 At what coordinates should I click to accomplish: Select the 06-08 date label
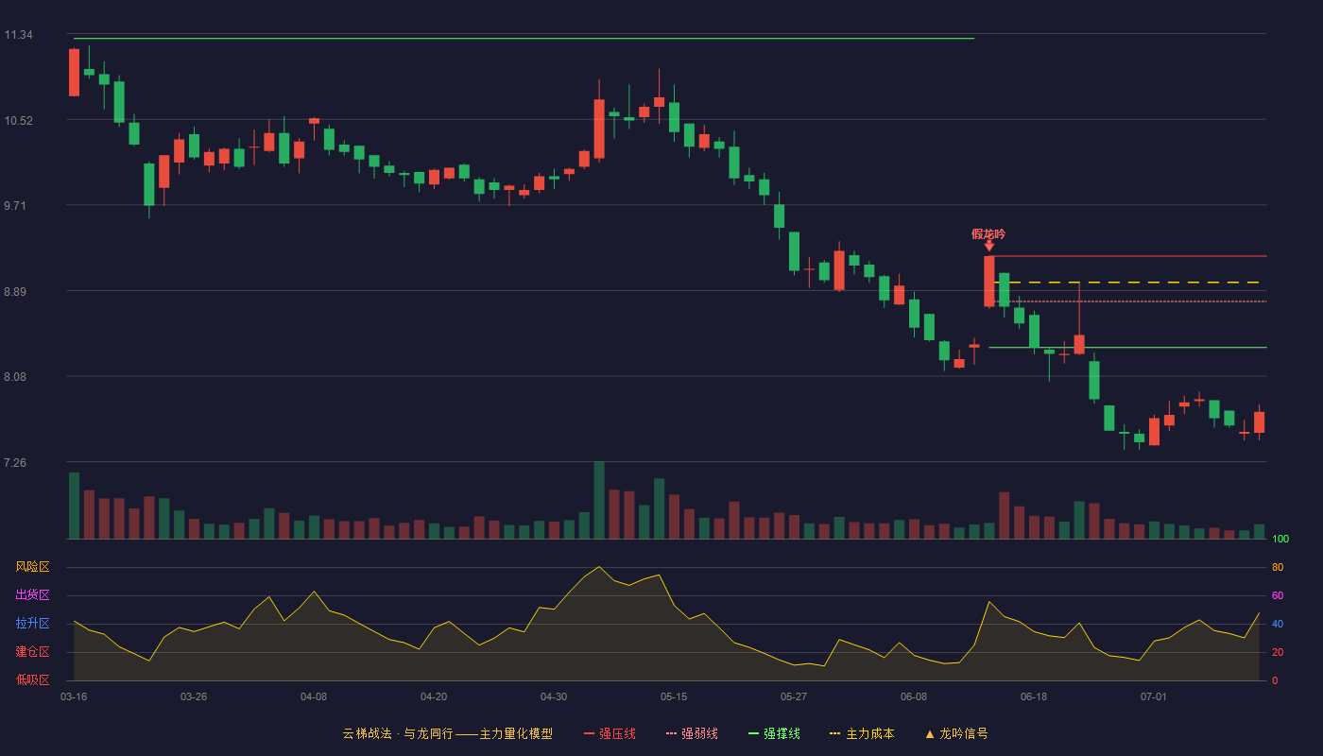pos(914,696)
